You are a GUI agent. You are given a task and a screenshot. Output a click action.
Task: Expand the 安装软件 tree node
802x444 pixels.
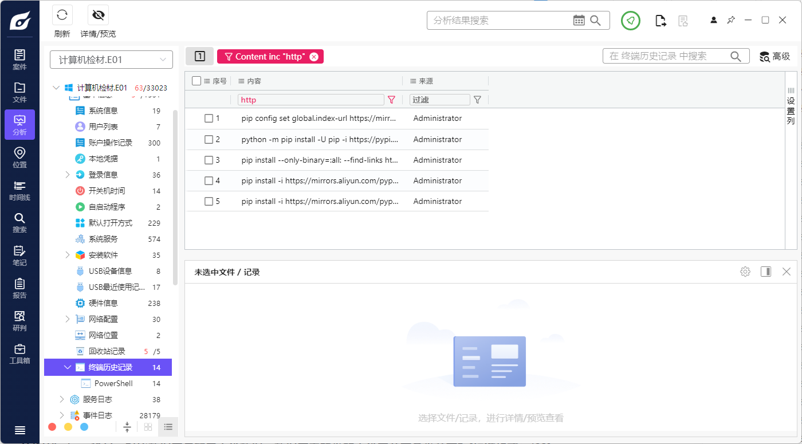[x=67, y=255]
